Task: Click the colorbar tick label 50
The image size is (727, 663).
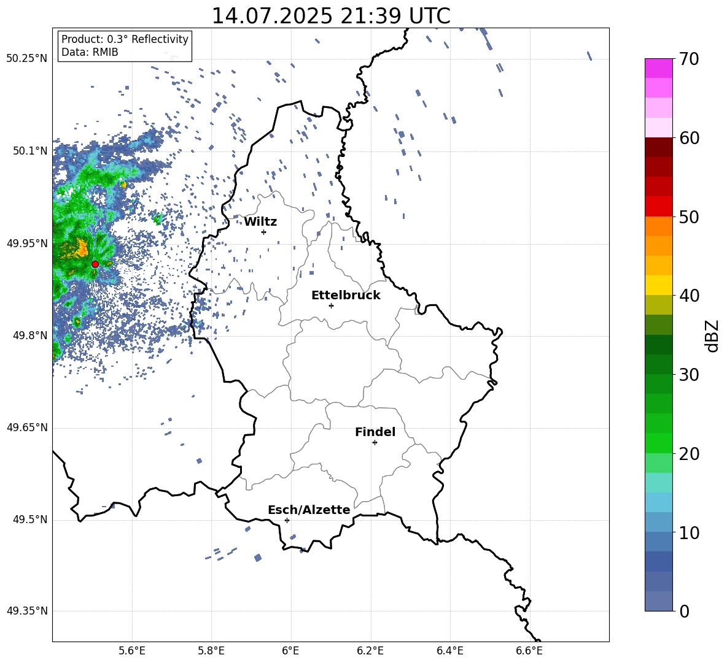Action: pos(689,217)
